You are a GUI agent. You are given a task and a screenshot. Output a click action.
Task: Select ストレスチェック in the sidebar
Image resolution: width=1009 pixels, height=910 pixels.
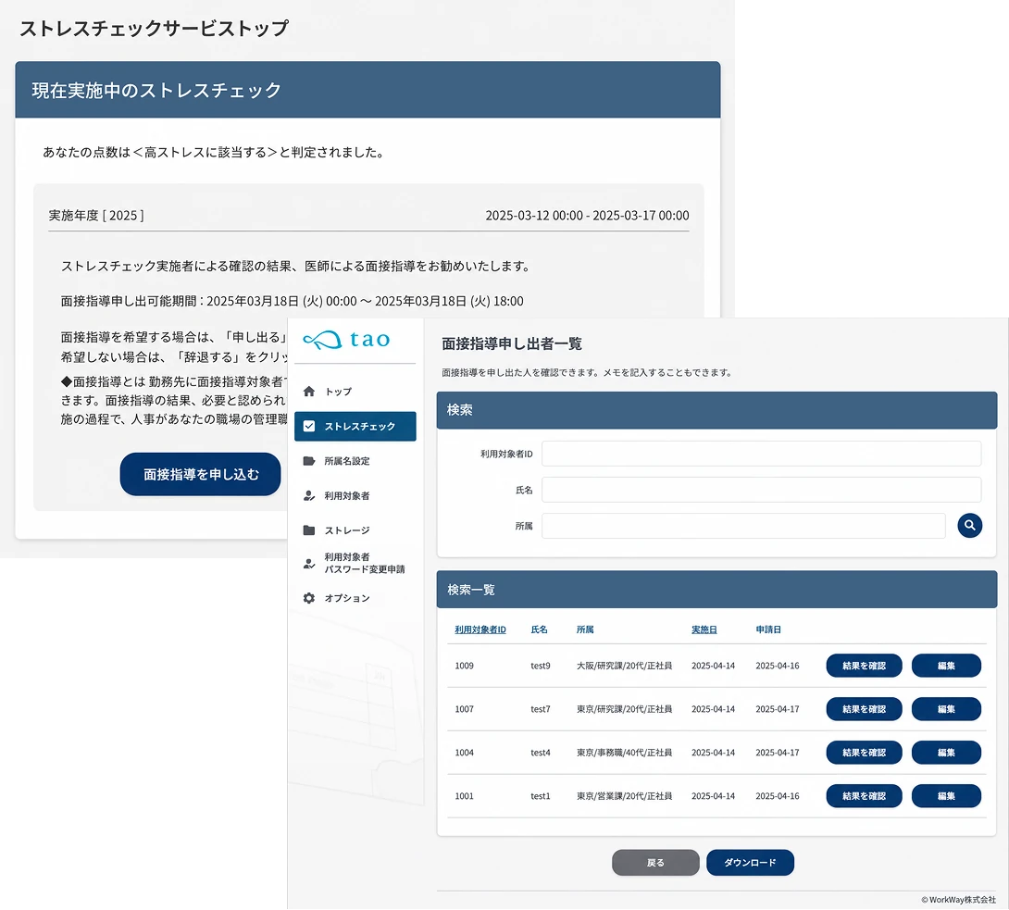tap(355, 426)
